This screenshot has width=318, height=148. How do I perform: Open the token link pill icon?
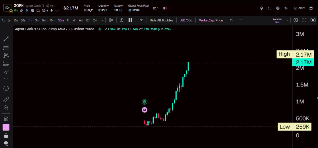[x=21, y=10]
